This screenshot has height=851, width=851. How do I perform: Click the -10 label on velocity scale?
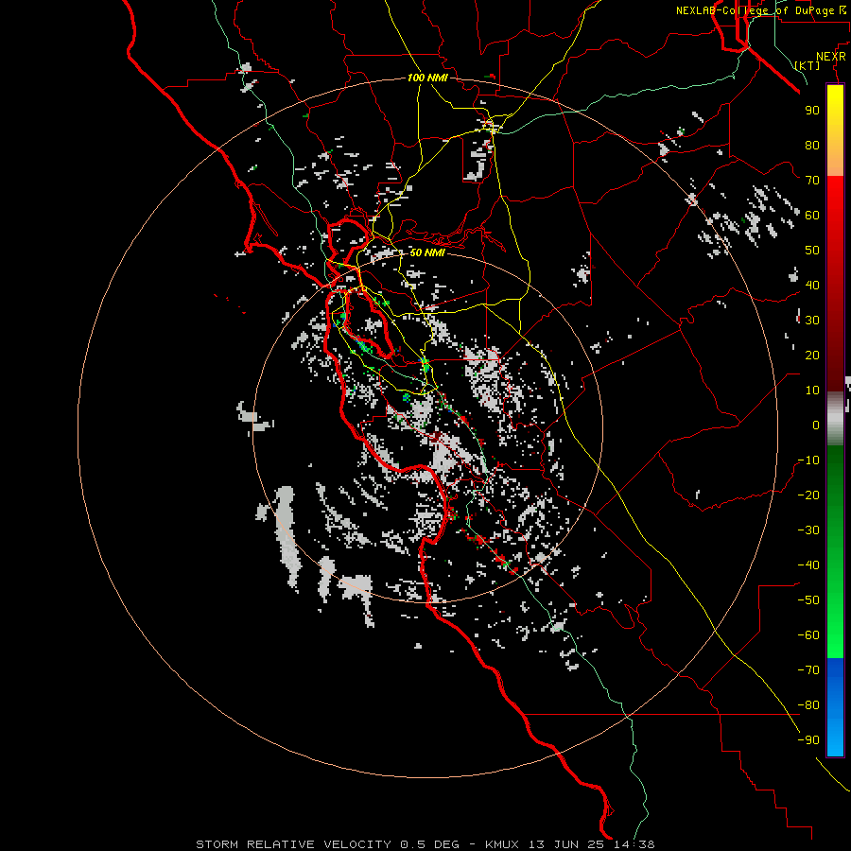coord(808,460)
